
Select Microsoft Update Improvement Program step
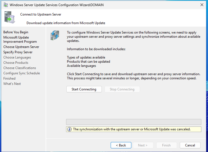click(20, 39)
